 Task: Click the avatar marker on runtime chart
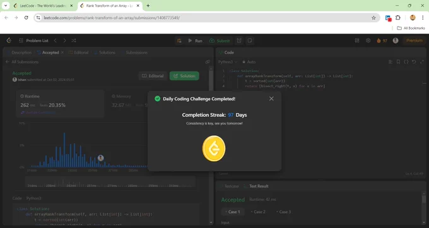pyautogui.click(x=101, y=158)
